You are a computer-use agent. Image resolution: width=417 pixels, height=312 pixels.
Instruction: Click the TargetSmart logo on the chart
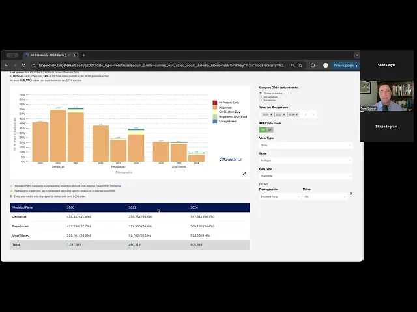(x=231, y=159)
